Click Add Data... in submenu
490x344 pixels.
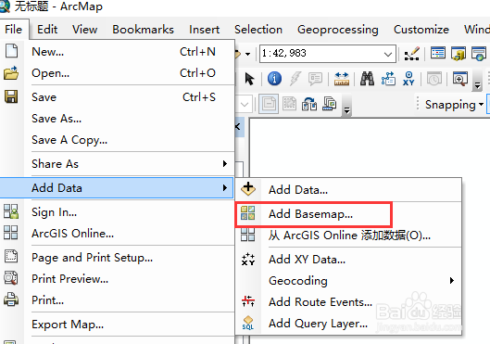[x=348, y=189]
